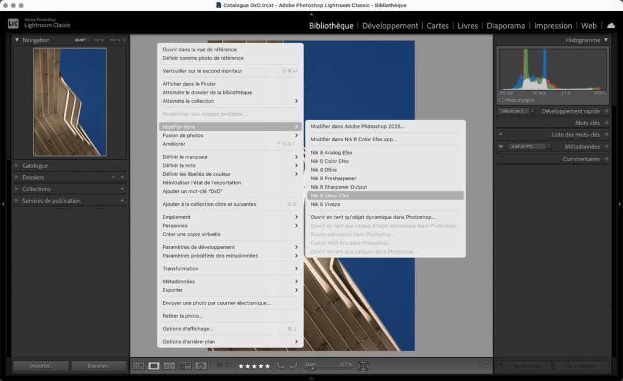The width and height of the screenshot is (623, 381).
Task: Collapse the Navigation panel triangle
Action: tap(16, 40)
